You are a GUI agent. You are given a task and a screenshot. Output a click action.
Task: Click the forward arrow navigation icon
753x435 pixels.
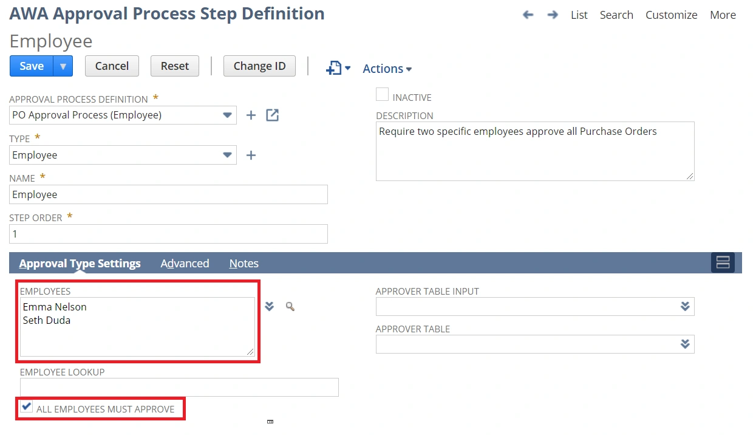click(x=552, y=15)
